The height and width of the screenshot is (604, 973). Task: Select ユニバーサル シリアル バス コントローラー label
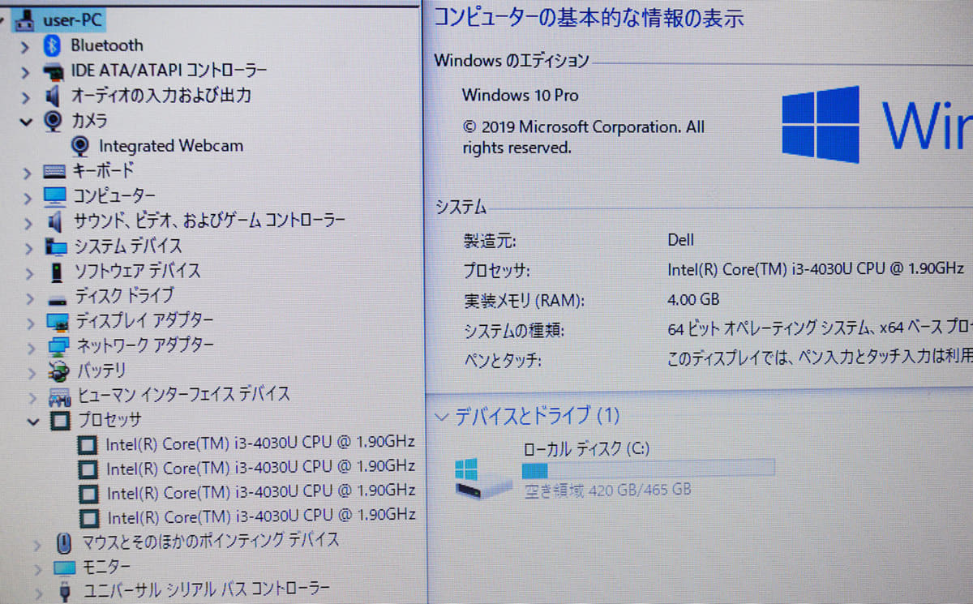[x=207, y=589]
